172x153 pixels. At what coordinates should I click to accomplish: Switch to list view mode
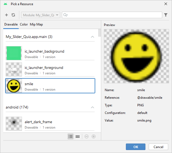point(71,136)
